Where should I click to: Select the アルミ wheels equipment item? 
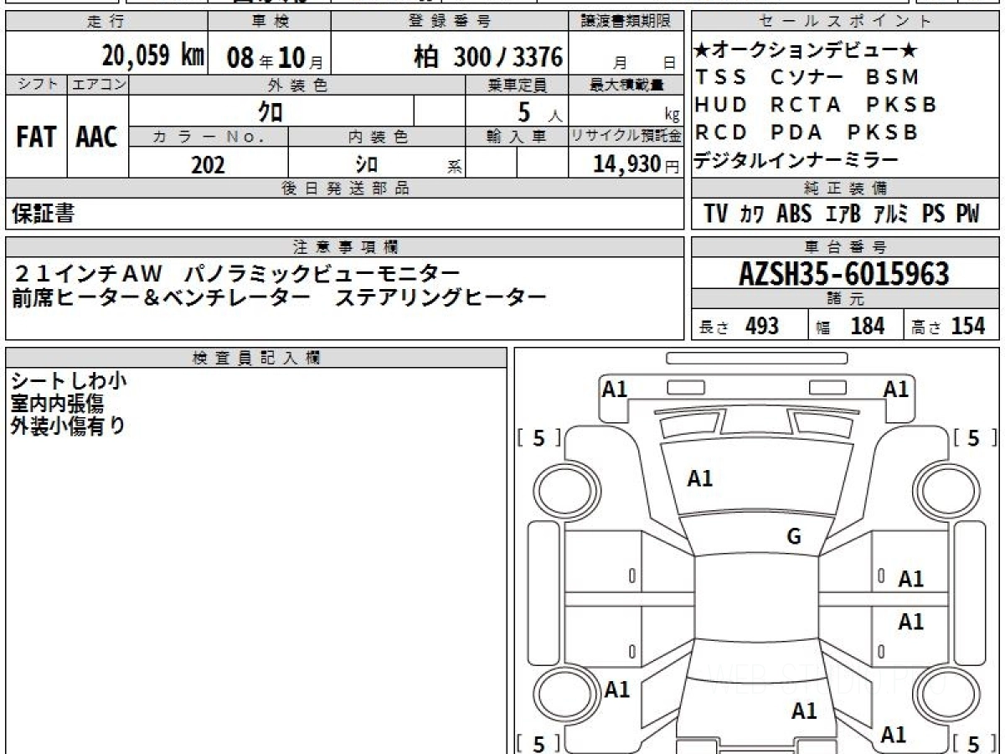[x=891, y=214]
